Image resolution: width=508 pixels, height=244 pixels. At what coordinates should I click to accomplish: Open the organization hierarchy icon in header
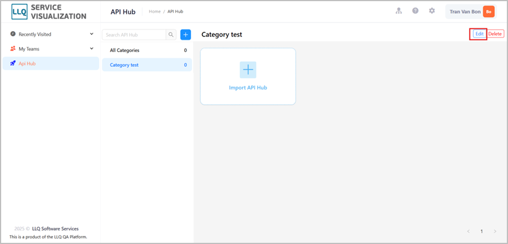point(399,11)
